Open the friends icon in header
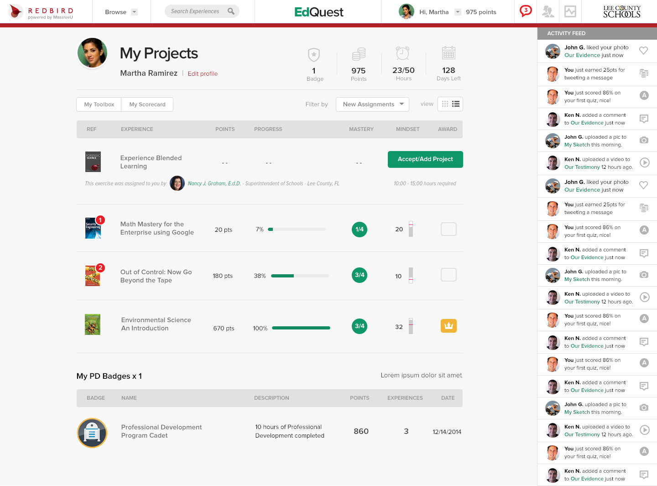Image resolution: width=657 pixels, height=486 pixels. (x=548, y=11)
